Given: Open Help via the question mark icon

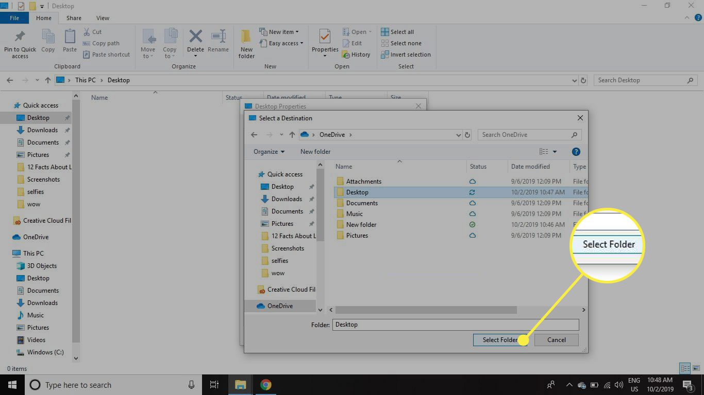Looking at the screenshot, I should pyautogui.click(x=576, y=151).
